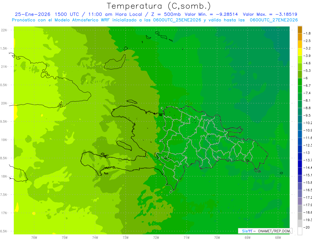Click the '-6' colorbar label

click(306, 78)
